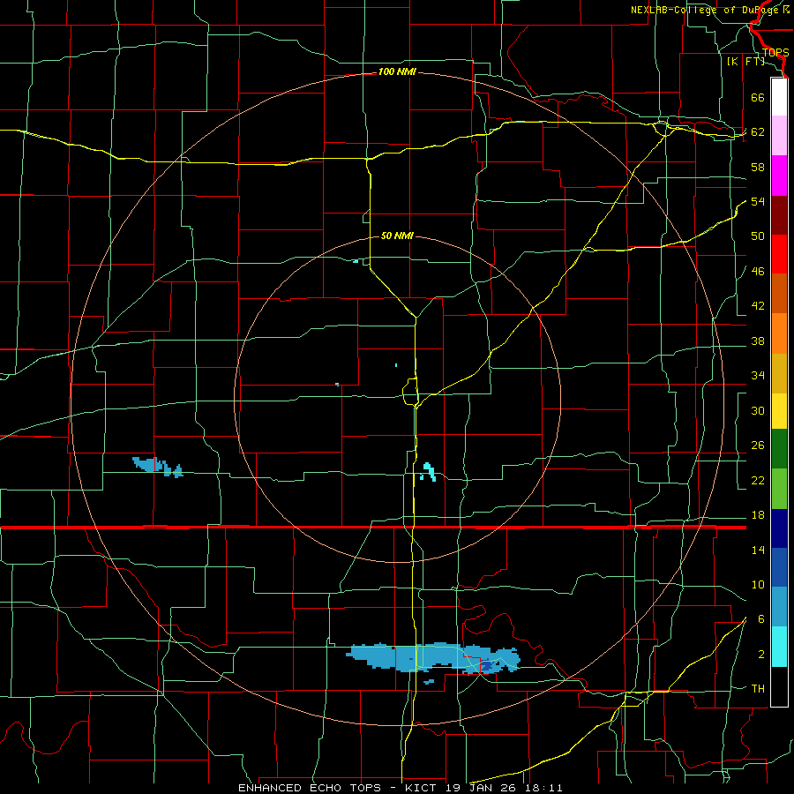The image size is (794, 794).
Task: Click the legend value "2"
Action: coord(761,655)
